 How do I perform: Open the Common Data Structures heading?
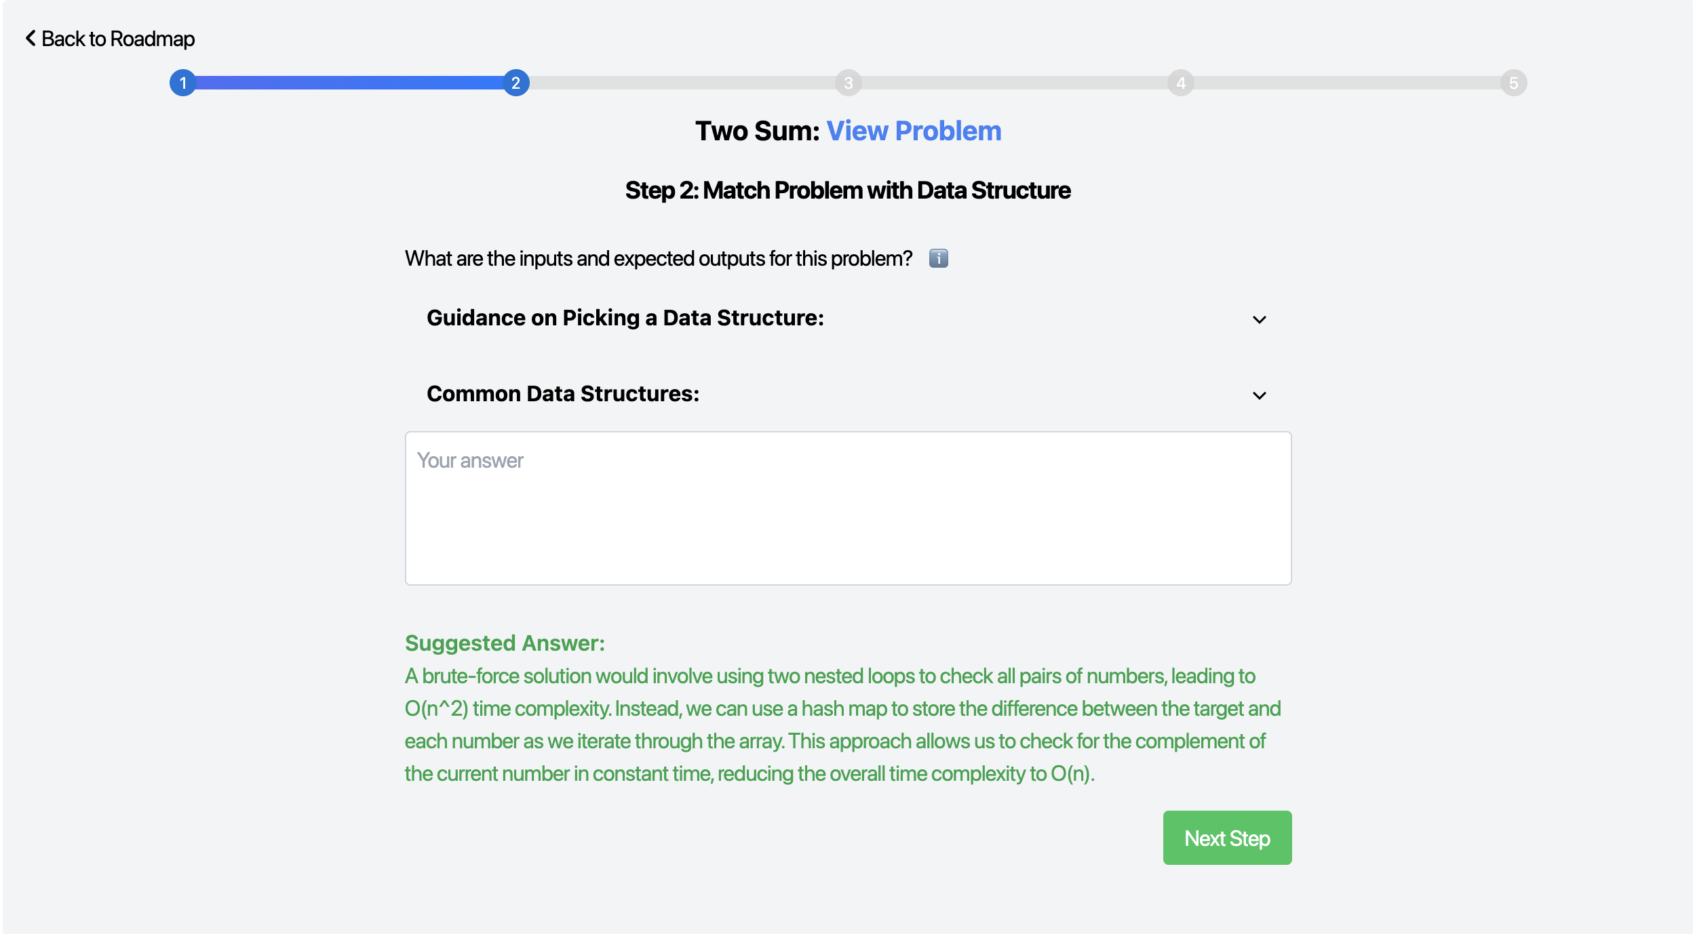563,394
